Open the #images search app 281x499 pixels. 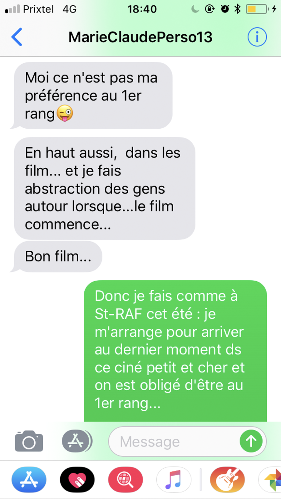point(126,479)
